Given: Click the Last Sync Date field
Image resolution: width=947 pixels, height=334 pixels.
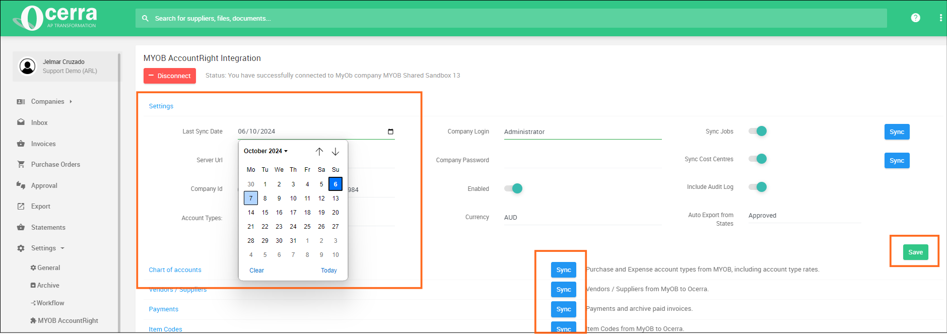Looking at the screenshot, I should [x=316, y=131].
